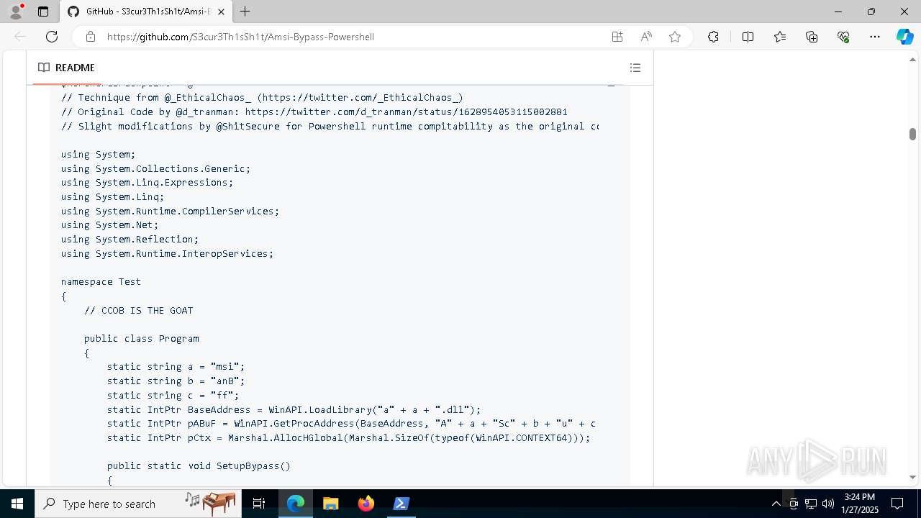The width and height of the screenshot is (921, 518).
Task: Open the clock and date flyout
Action: [x=860, y=504]
